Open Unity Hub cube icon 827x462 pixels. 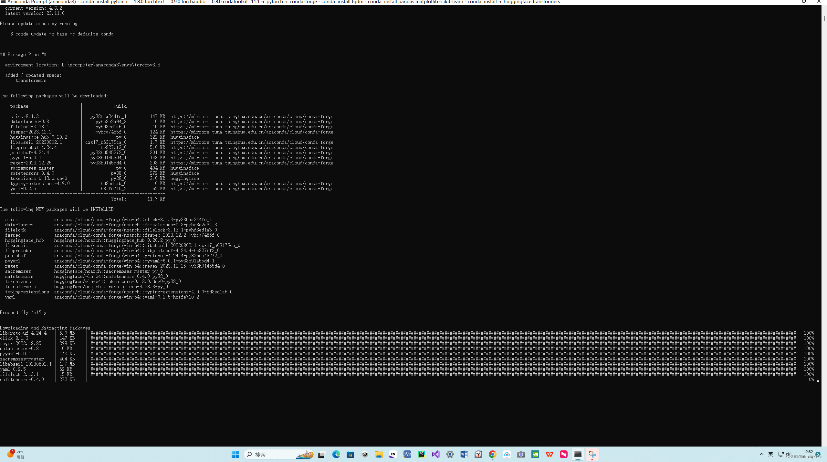tap(365, 454)
